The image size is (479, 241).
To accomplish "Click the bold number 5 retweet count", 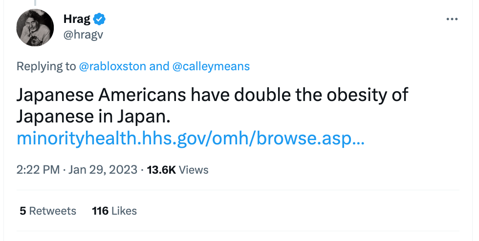I will pos(22,211).
